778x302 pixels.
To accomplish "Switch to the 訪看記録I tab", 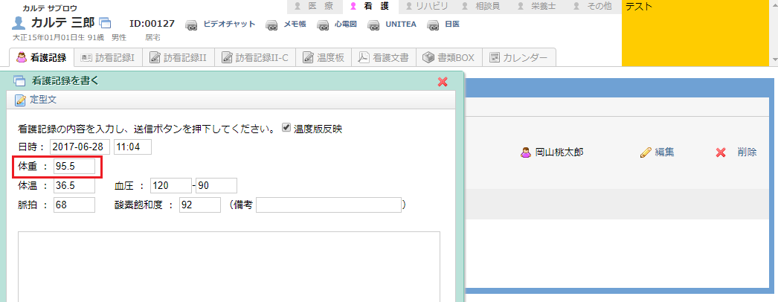I will tap(108, 57).
